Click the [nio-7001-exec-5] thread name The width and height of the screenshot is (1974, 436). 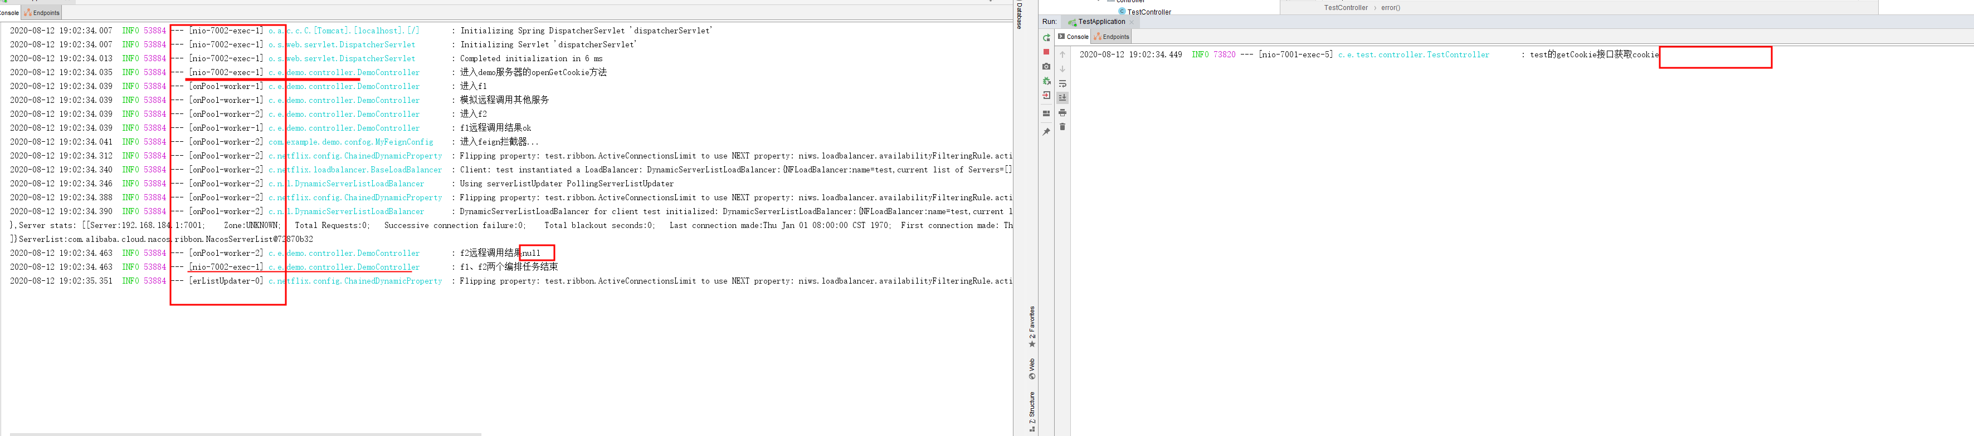(1296, 55)
